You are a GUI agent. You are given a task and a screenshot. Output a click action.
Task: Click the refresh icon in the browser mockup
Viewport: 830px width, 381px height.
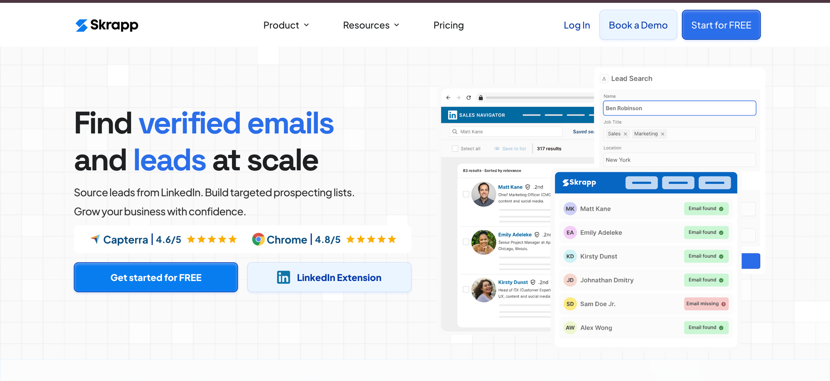[469, 98]
